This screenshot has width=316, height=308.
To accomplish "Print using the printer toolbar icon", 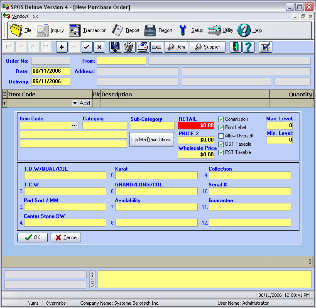I will point(143,47).
